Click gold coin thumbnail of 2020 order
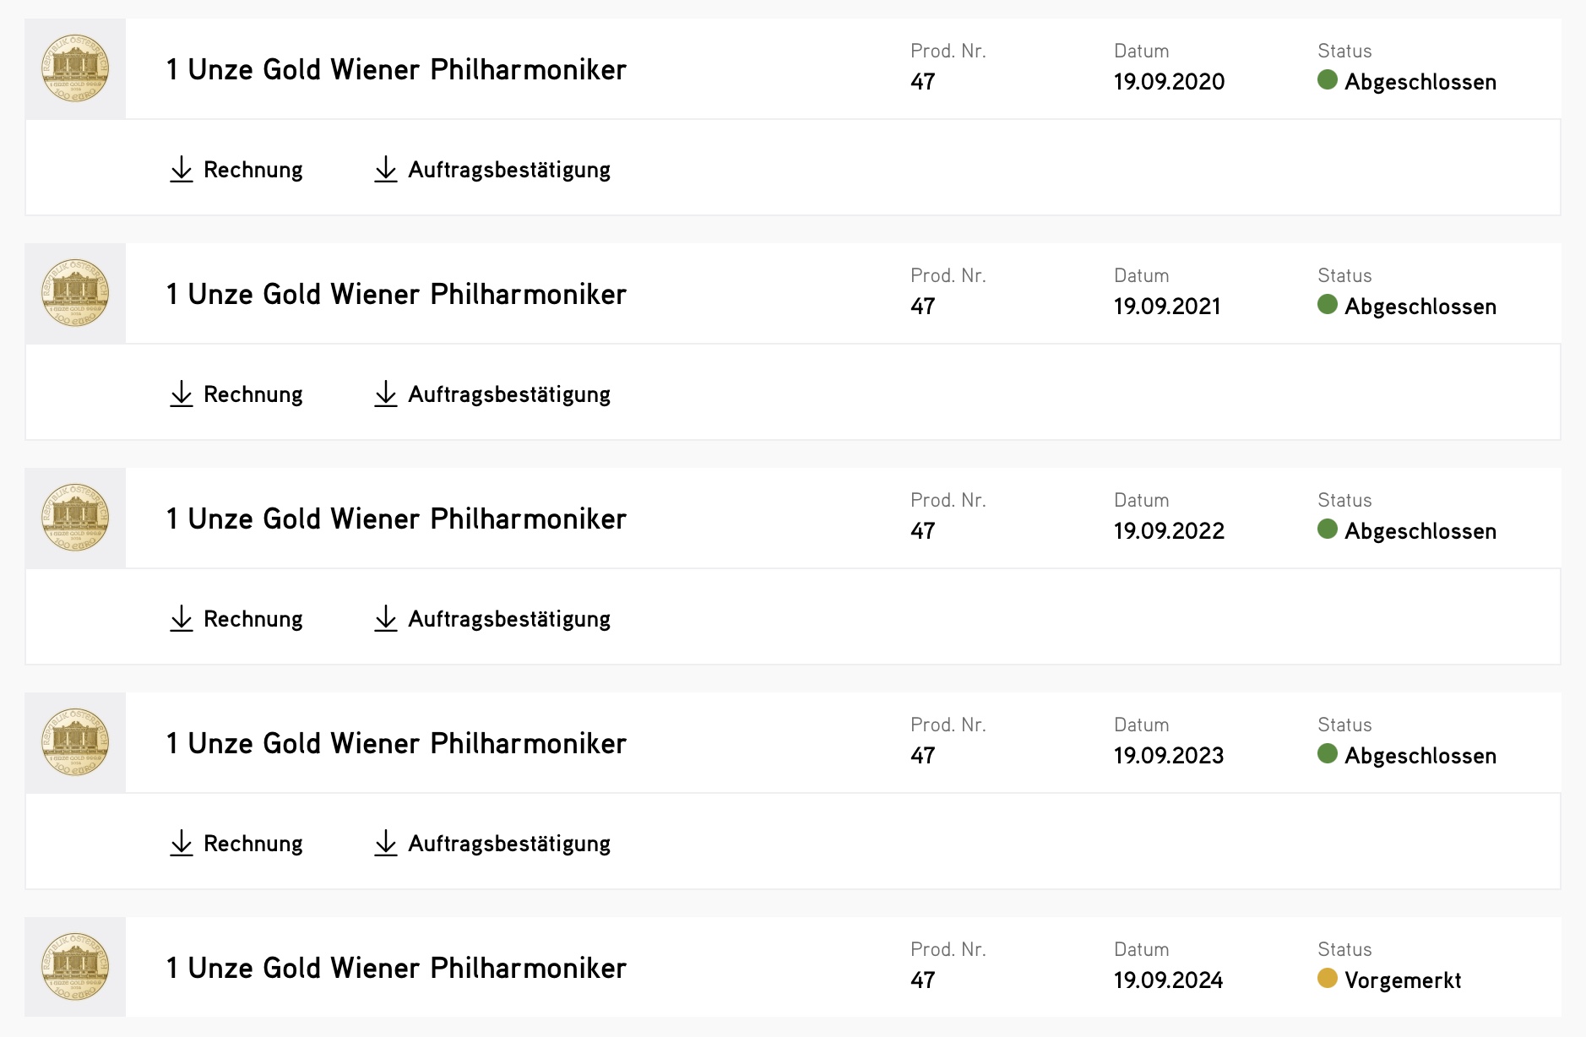Image resolution: width=1586 pixels, height=1037 pixels. coord(75,68)
